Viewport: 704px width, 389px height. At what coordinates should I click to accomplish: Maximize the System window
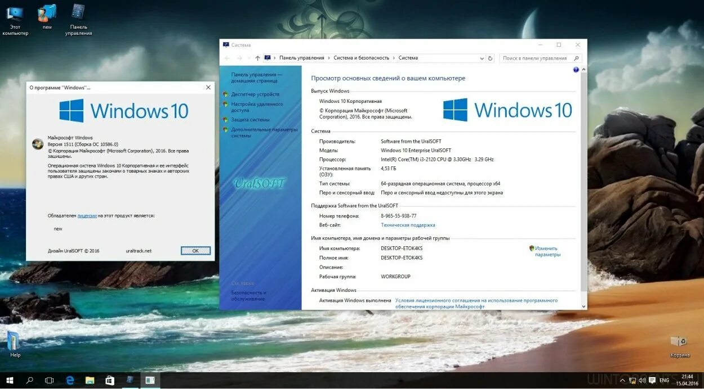tap(559, 45)
